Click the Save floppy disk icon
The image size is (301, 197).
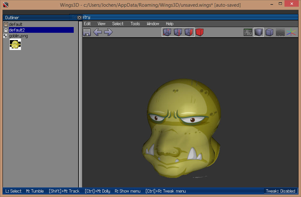coord(87,32)
